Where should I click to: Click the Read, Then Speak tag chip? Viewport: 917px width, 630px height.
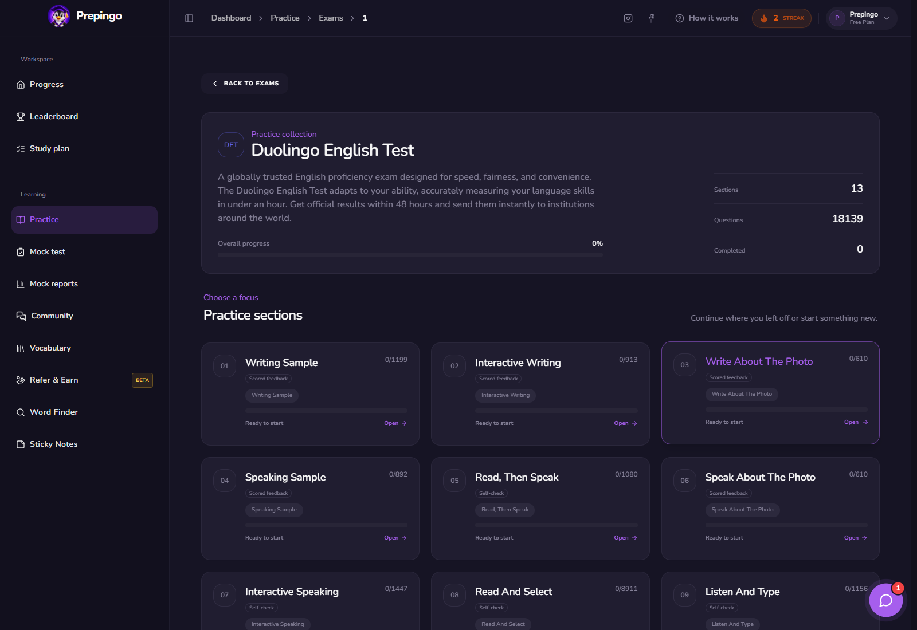coord(504,510)
